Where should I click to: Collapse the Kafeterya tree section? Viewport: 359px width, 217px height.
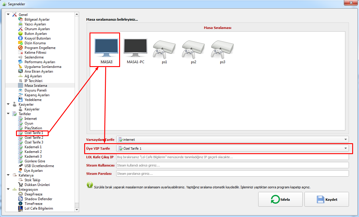tap(8, 175)
